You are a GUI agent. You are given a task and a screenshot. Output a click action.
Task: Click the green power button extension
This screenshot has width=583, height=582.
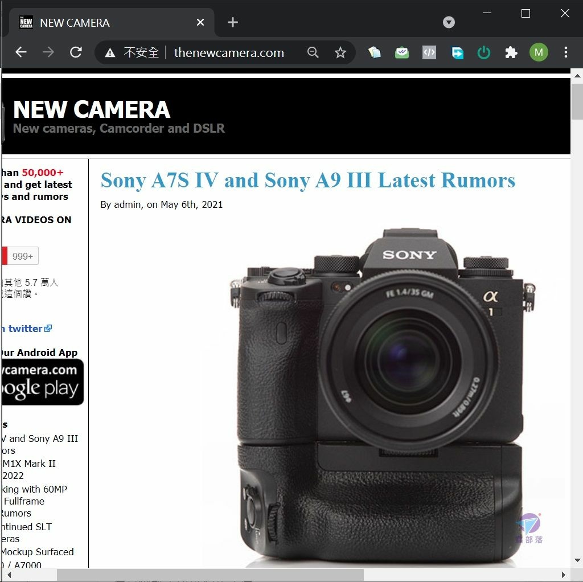[x=484, y=52]
